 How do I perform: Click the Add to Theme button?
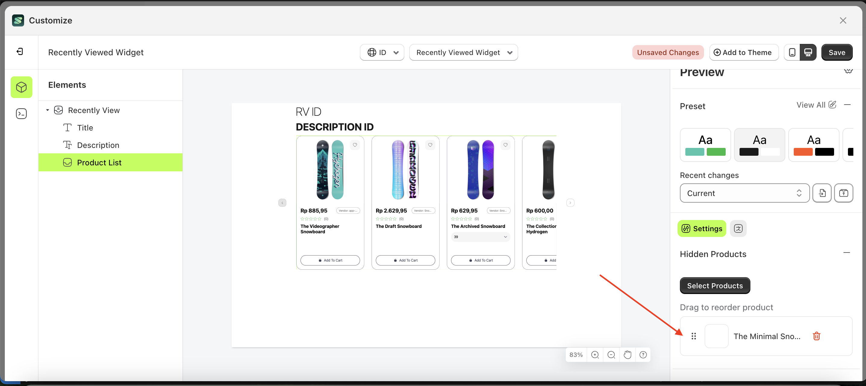[x=744, y=52]
